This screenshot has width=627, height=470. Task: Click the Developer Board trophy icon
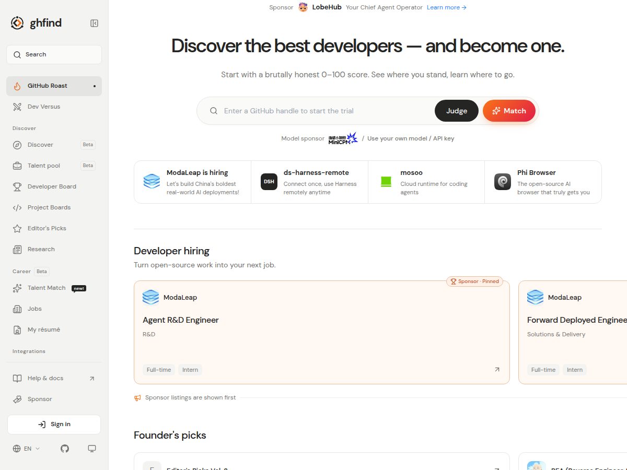tap(17, 187)
